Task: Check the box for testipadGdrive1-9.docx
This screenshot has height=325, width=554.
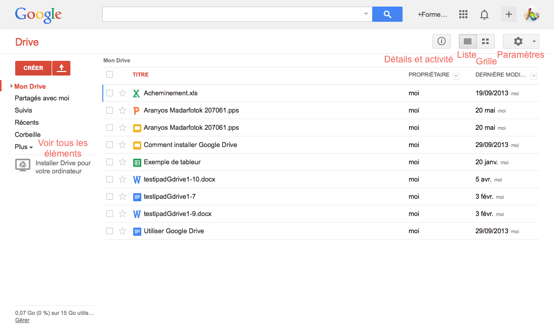Action: 109,213
